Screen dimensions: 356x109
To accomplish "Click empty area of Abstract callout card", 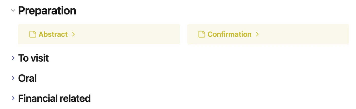I will pos(127,34).
